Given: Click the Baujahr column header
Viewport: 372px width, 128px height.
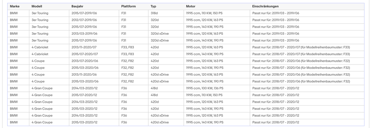Looking at the screenshot, I should click(77, 6).
